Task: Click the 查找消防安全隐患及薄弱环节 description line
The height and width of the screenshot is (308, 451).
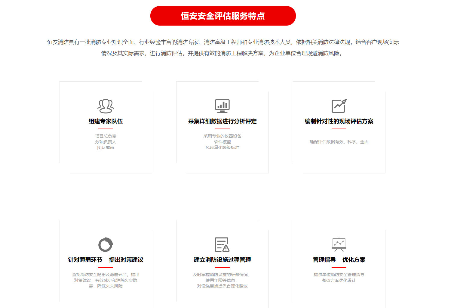Action: 106,275
